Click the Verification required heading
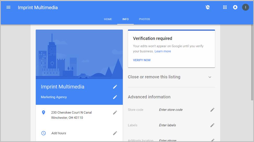254x142 pixels. click(152, 38)
